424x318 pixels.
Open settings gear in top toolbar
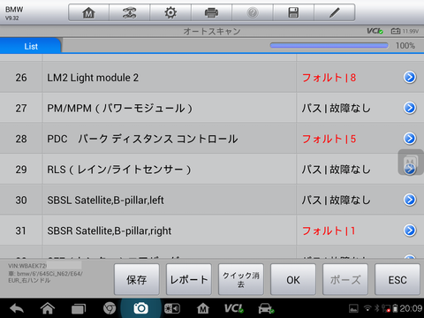(170, 12)
